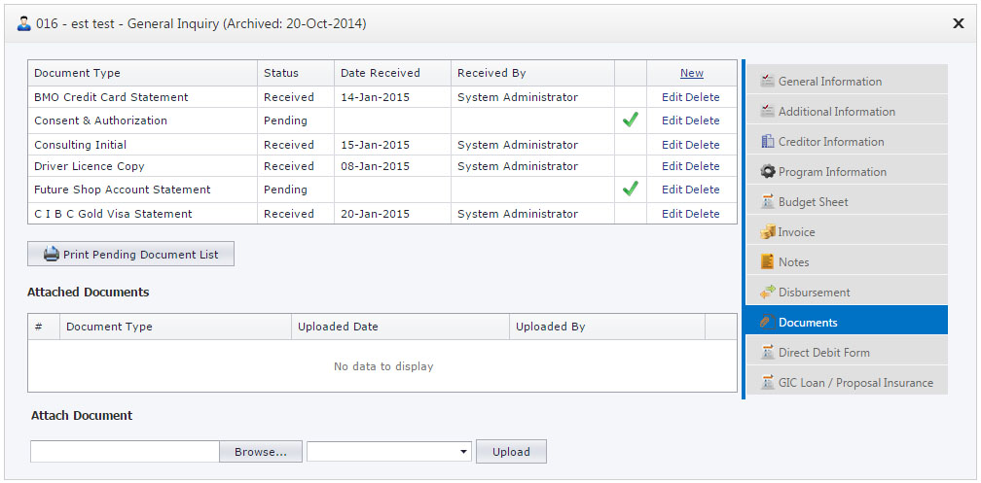Click the New link in table header
Screen dimensions: 981x483
tap(691, 73)
